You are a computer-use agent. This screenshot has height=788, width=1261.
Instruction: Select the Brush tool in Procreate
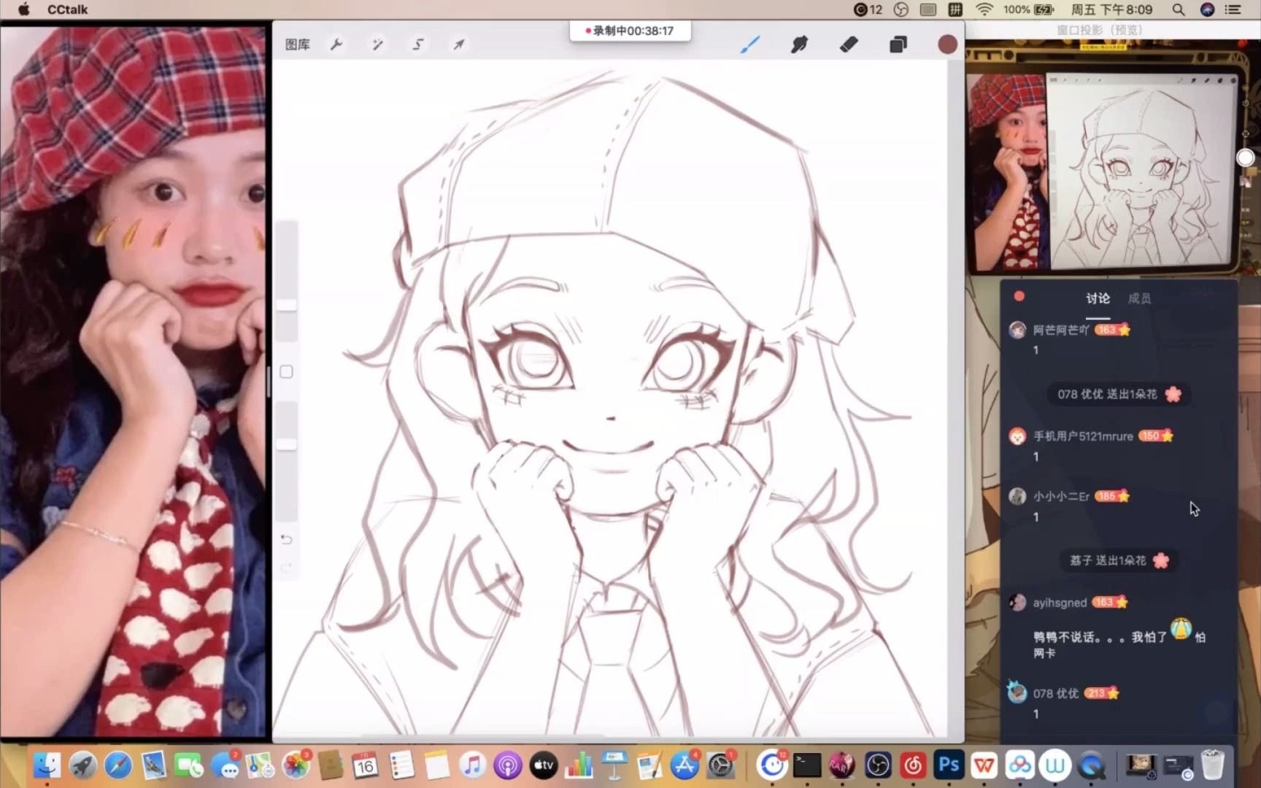749,45
